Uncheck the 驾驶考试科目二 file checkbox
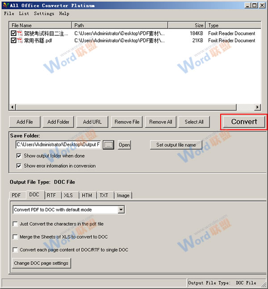The image size is (268, 289). [13, 33]
